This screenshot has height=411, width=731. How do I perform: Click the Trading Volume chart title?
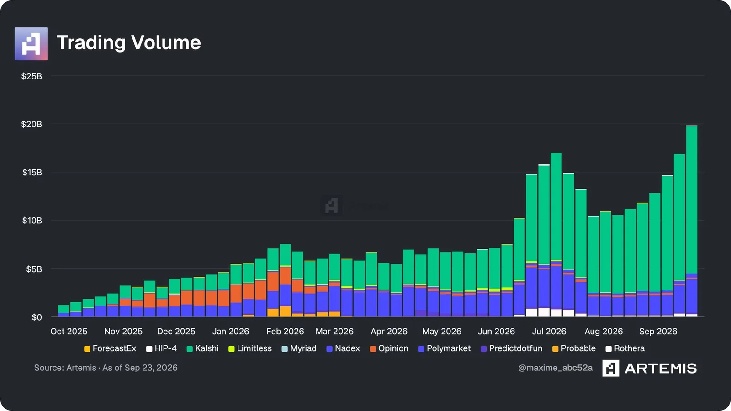point(129,42)
